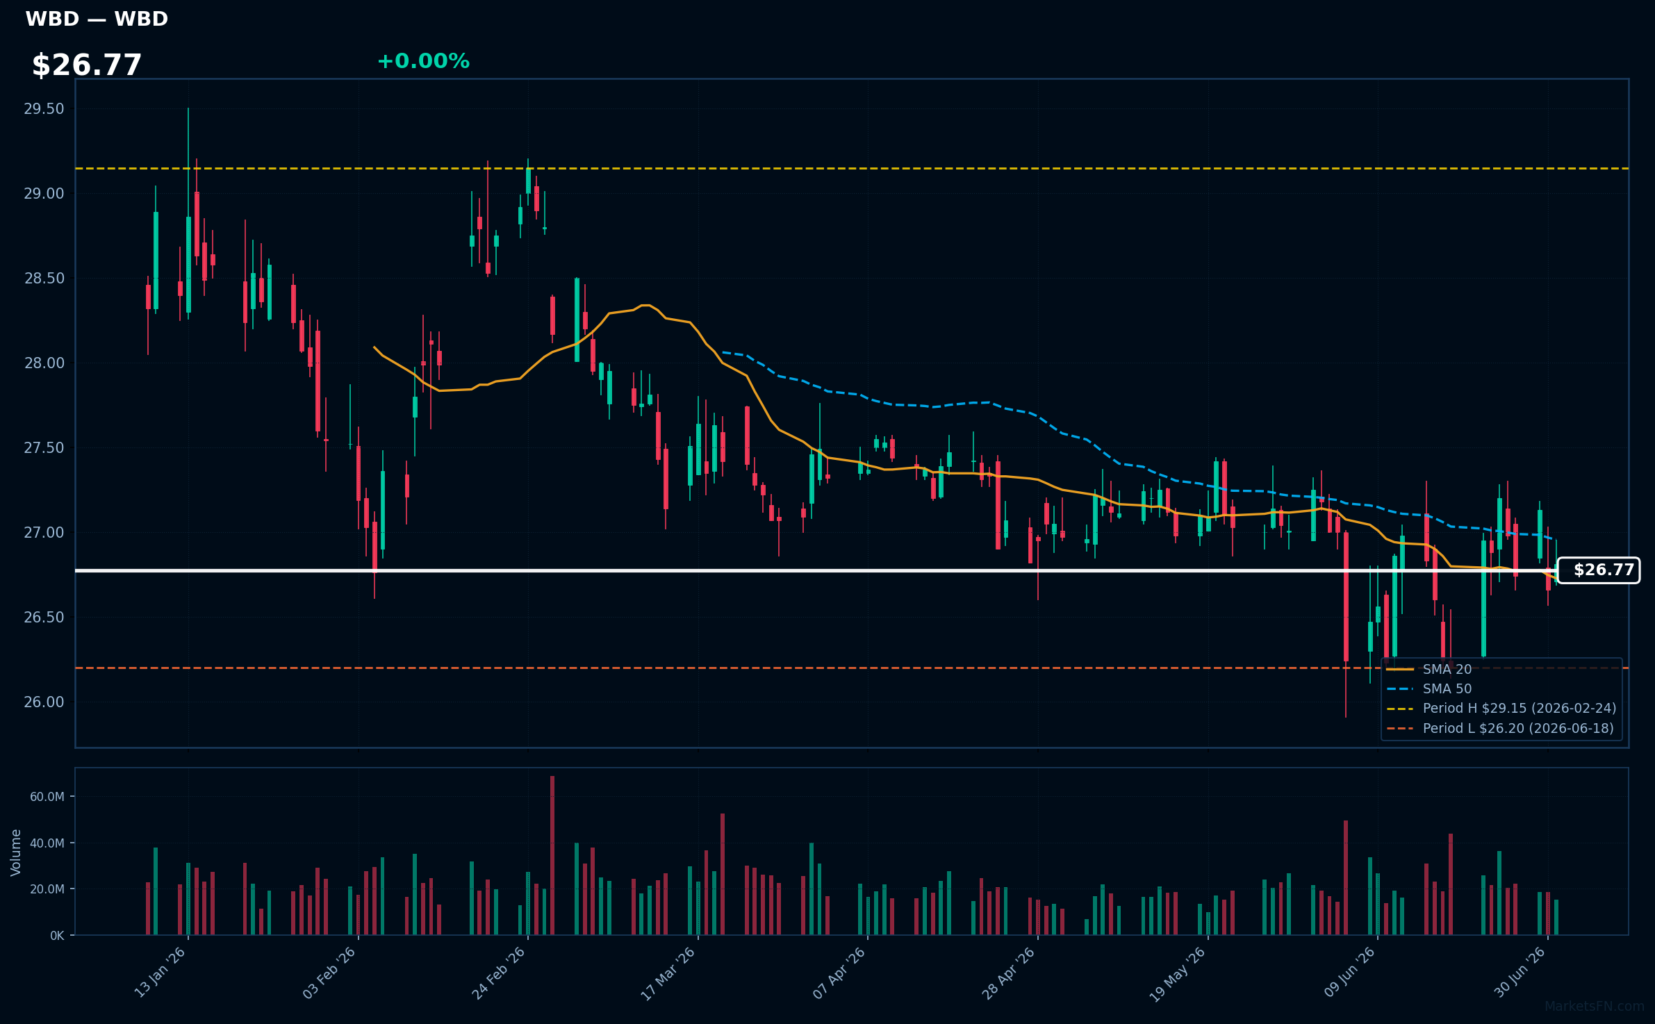The width and height of the screenshot is (1655, 1024).
Task: Click the 27.00 price axis label
Action: click(44, 532)
